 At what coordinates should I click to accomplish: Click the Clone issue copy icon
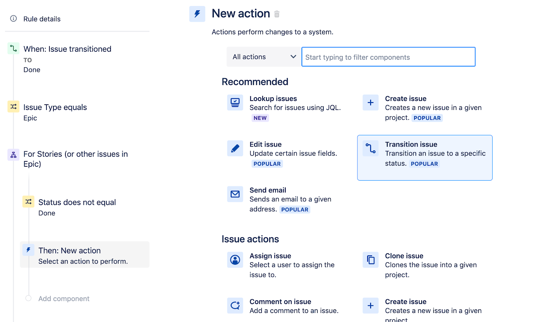[x=370, y=260]
